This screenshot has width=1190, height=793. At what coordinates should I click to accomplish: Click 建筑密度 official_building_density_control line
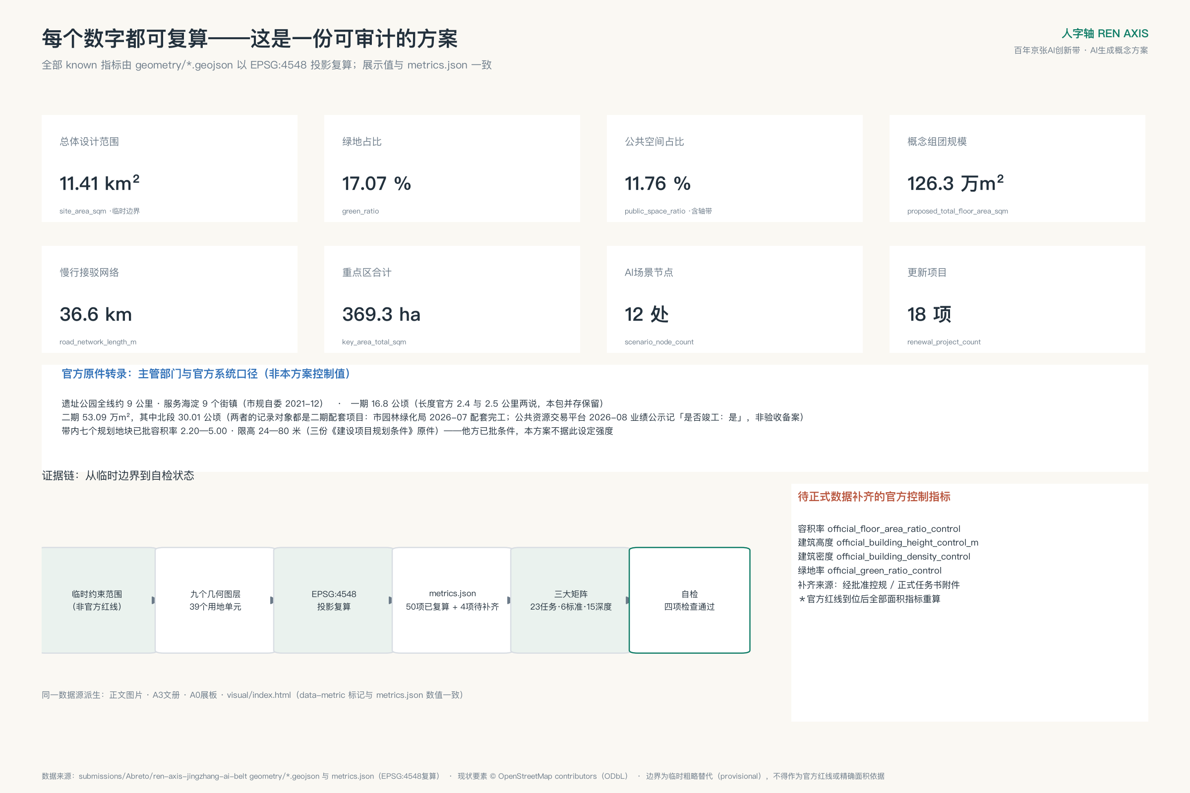pyautogui.click(x=884, y=556)
